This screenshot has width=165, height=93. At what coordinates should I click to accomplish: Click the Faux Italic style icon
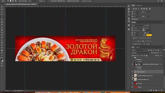tap(136, 38)
